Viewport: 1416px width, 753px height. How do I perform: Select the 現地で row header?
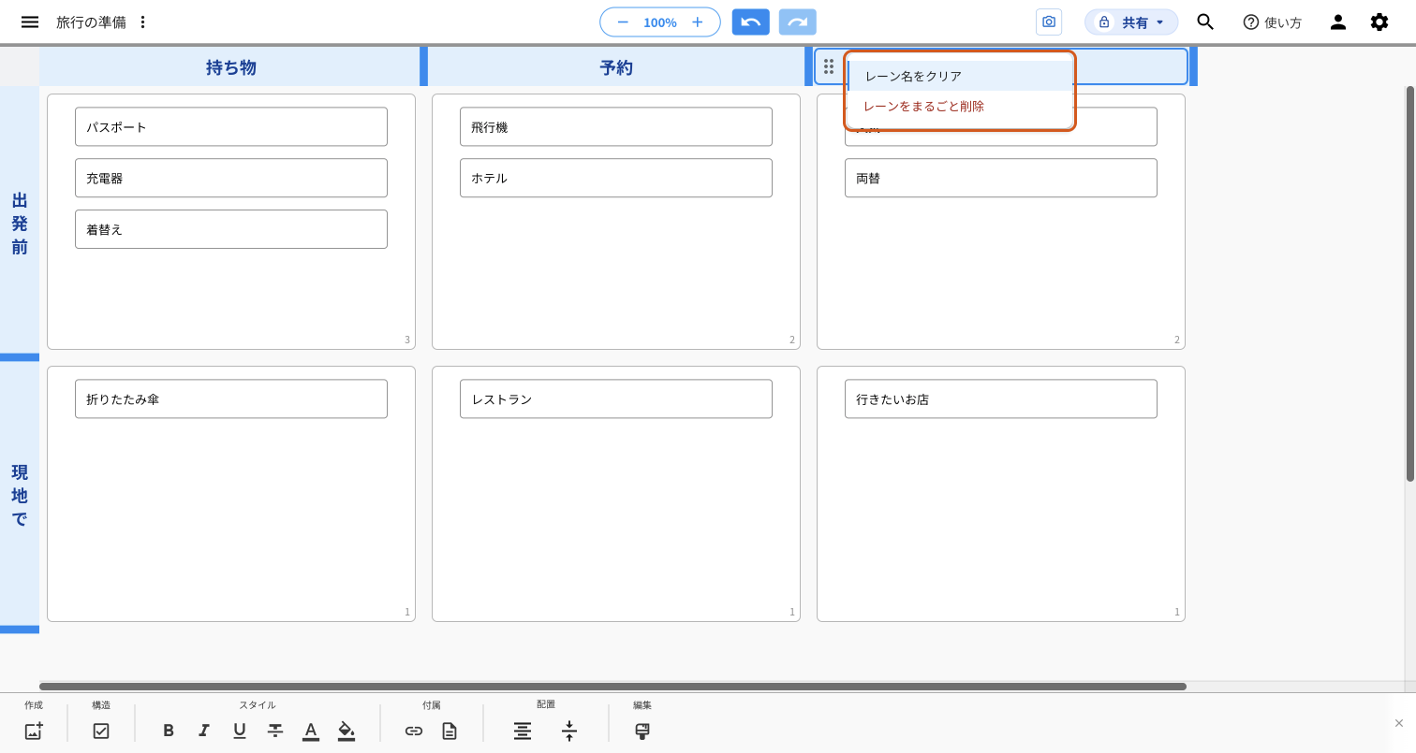(20, 495)
